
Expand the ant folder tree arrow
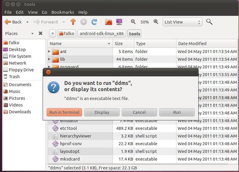point(50,51)
